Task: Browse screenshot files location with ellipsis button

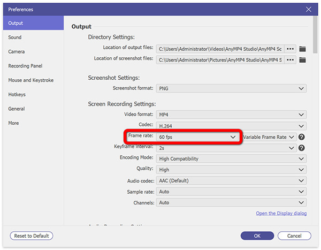Action: tap(290, 60)
